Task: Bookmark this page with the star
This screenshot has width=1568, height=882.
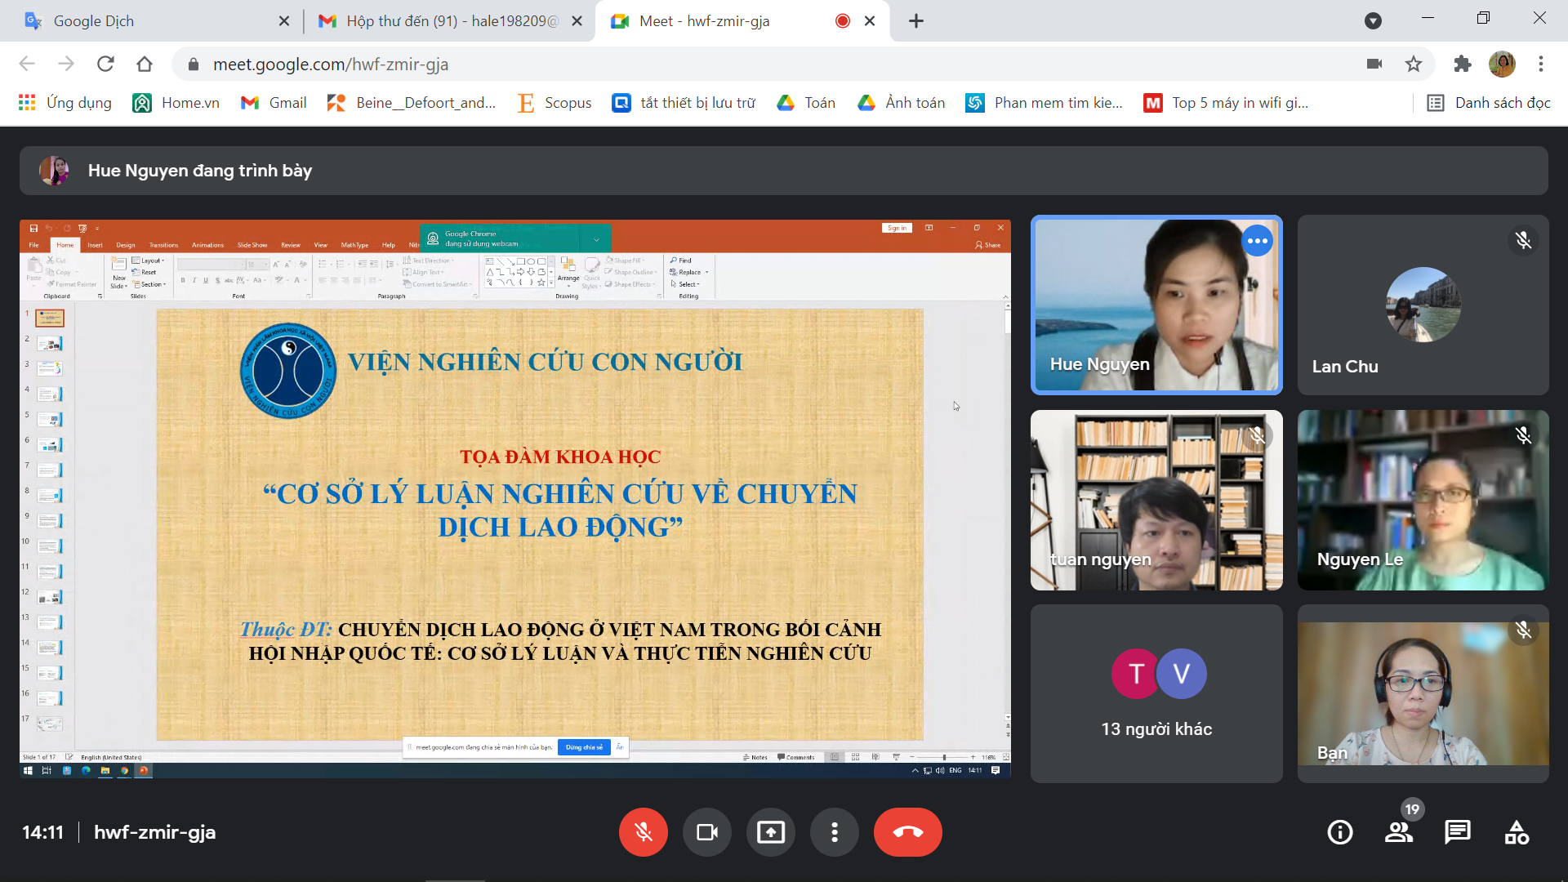Action: click(1414, 64)
